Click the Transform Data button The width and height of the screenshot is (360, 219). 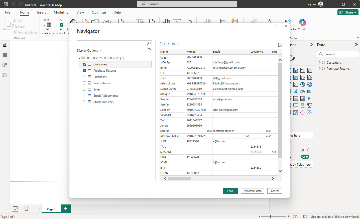coord(252,191)
